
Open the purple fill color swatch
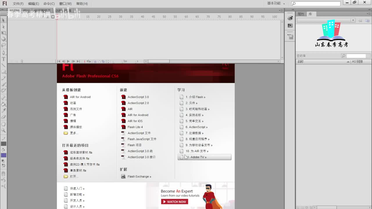[x=3, y=155]
